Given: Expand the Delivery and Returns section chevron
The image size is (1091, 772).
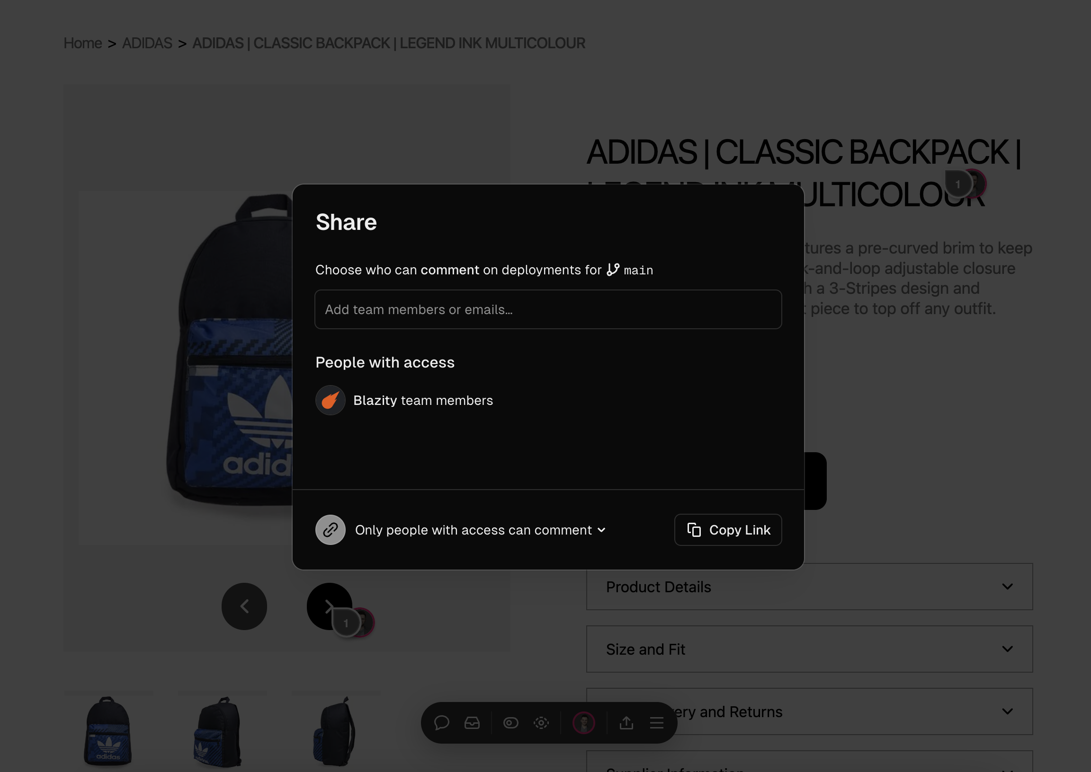Looking at the screenshot, I should pos(1007,711).
